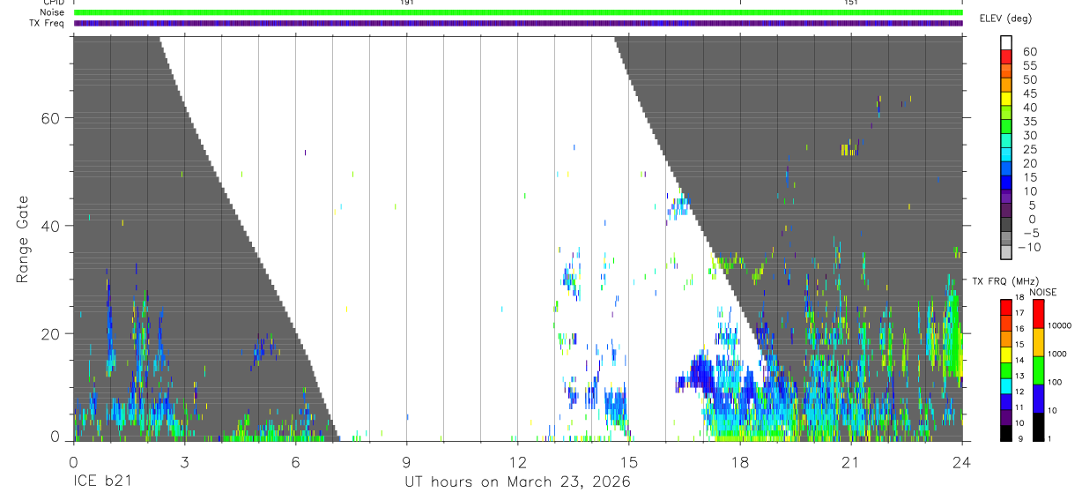Pick the dark gray ELEV swatch between -5 and 0
This screenshot has height=500, width=1082.
click(1006, 223)
